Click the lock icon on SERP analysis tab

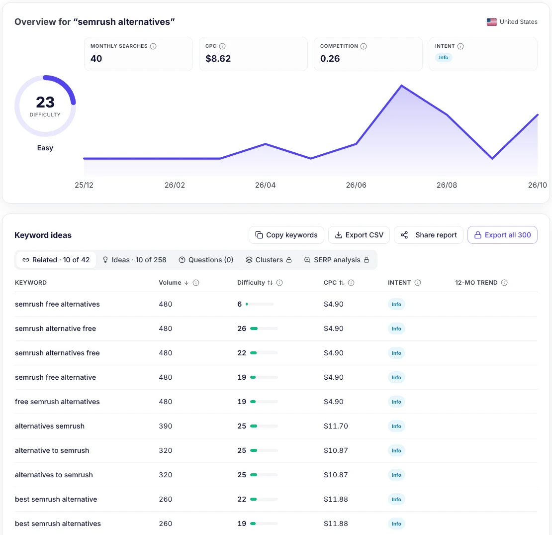pos(367,260)
